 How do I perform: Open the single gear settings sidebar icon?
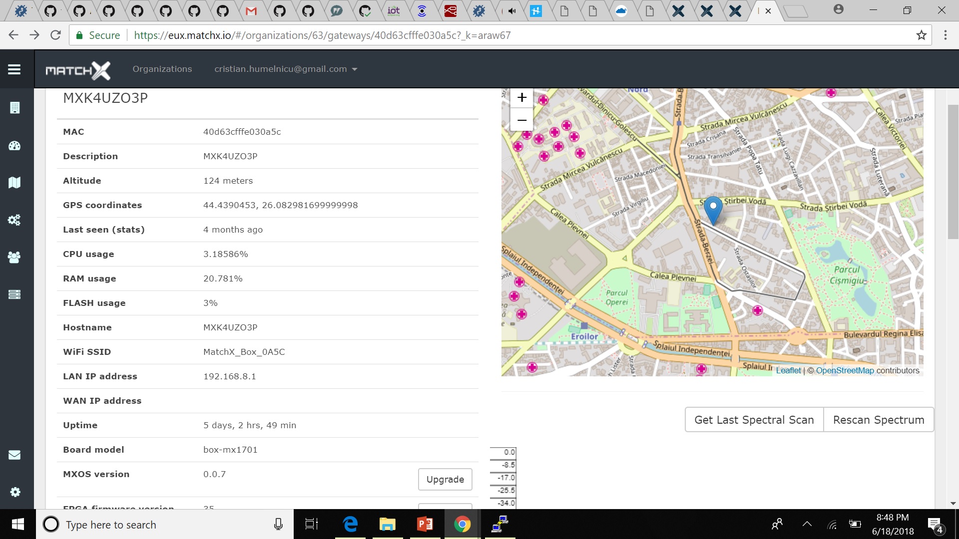pos(15,492)
